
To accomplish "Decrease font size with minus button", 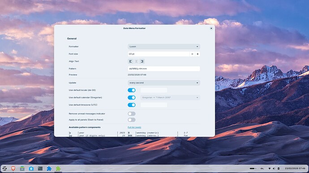I will tap(192, 54).
